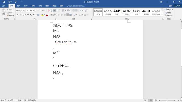Image resolution: width=182 pixels, height=102 pixels.
Task: Toggle Bold formatting
Action: [x=17, y=15]
